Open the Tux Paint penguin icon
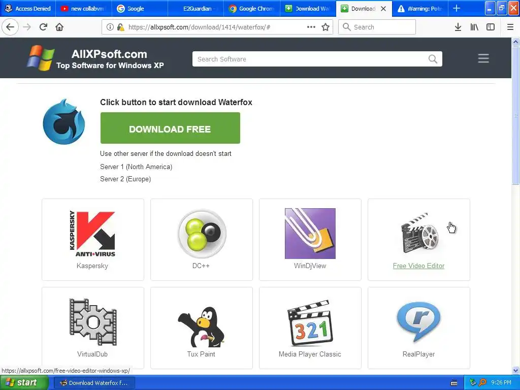The image size is (520, 390). click(201, 327)
